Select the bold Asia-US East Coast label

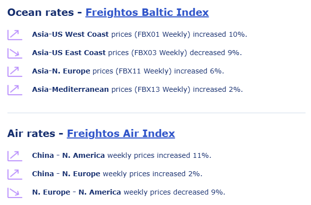[69, 53]
